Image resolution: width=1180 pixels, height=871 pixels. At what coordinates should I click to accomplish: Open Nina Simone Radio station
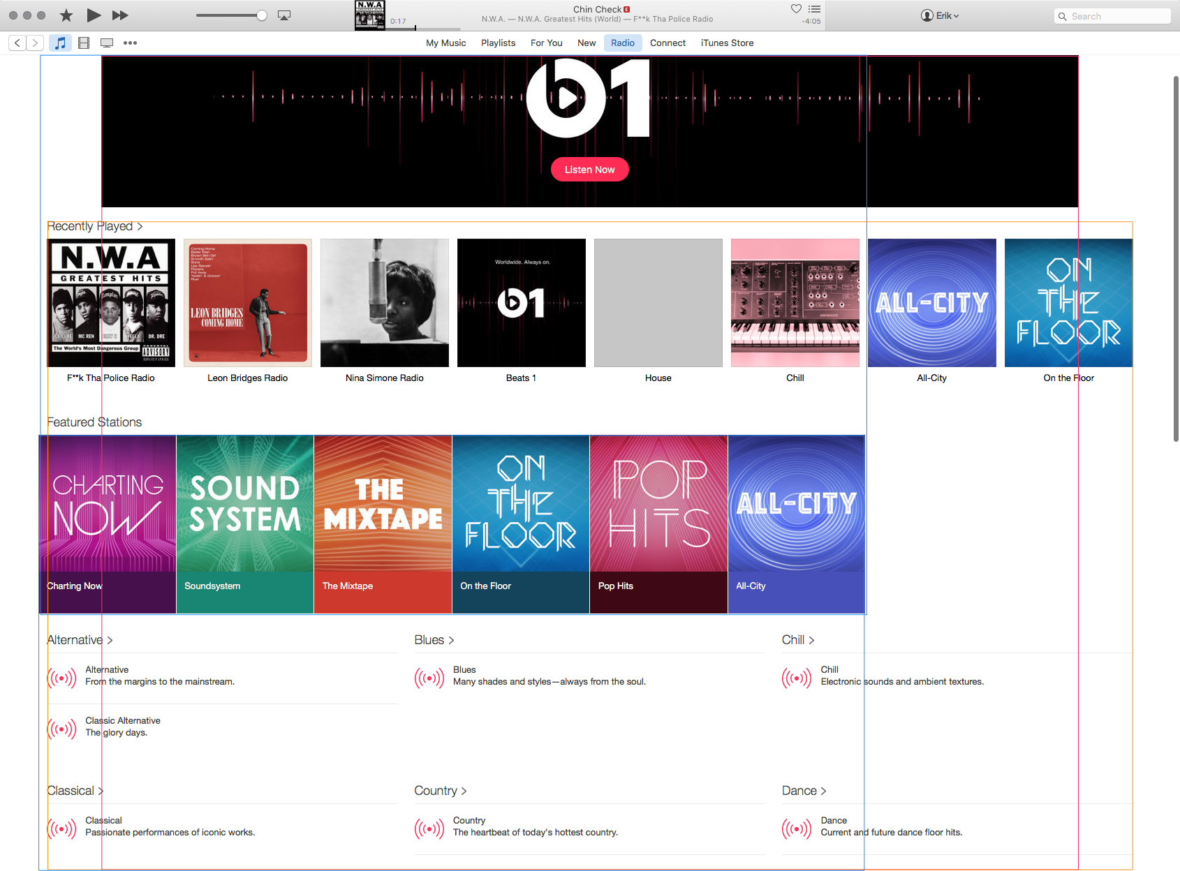click(385, 303)
